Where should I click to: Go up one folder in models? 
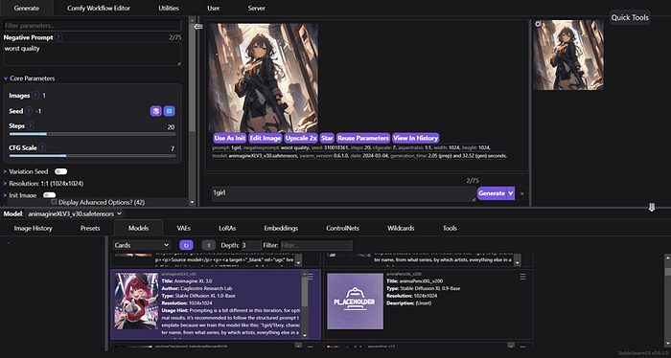[x=208, y=245]
